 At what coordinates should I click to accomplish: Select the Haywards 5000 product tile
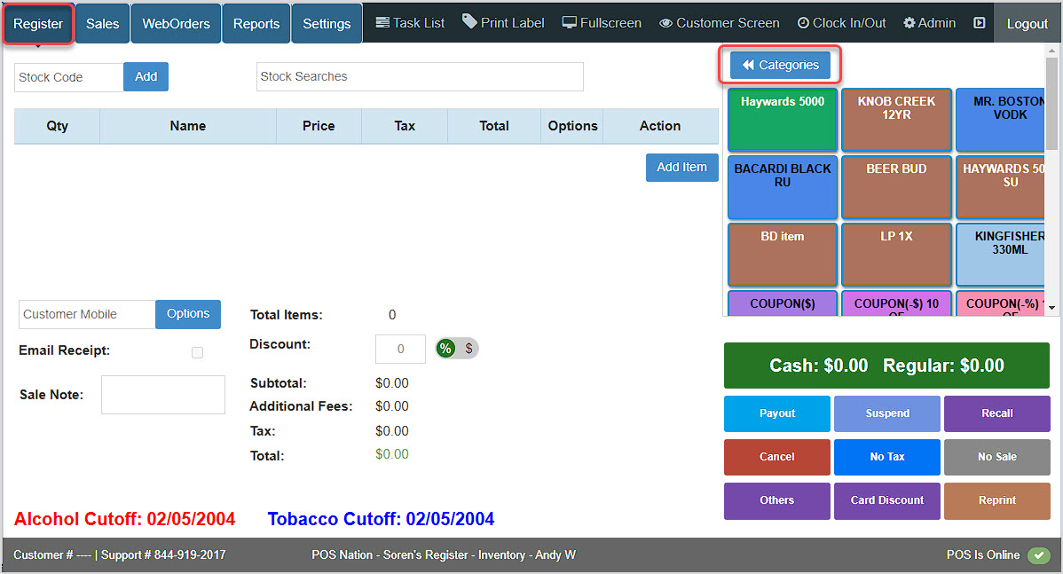[782, 118]
